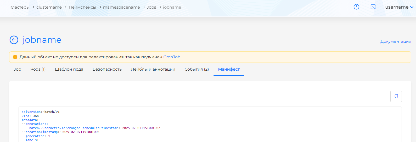The height and width of the screenshot is (142, 416).
Task: Go to the Безопасность tab
Action: (107, 69)
